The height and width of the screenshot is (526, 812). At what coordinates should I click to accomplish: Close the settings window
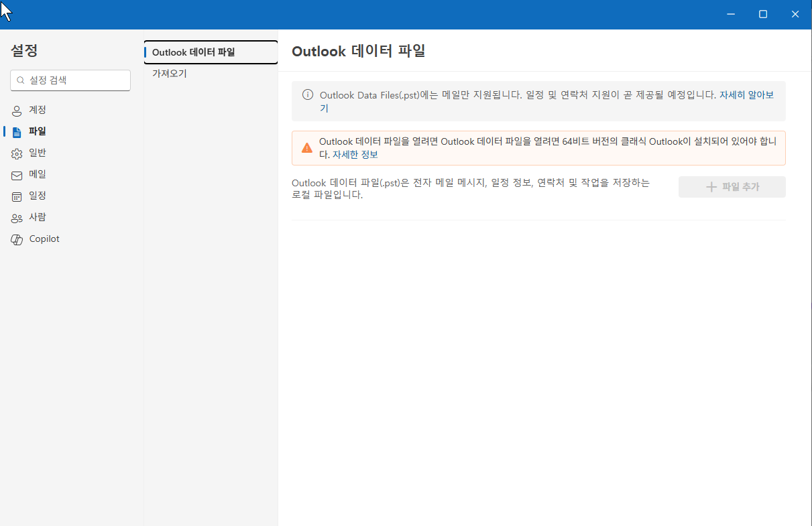point(795,14)
